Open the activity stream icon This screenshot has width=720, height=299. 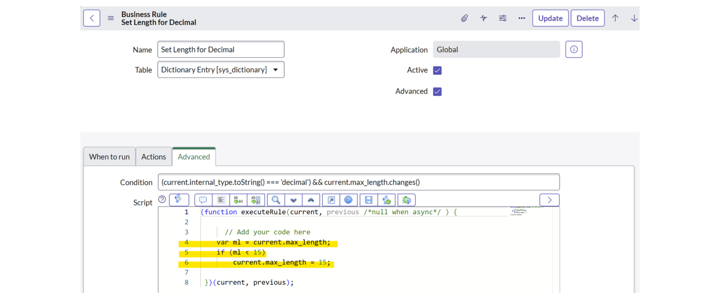[x=483, y=18]
